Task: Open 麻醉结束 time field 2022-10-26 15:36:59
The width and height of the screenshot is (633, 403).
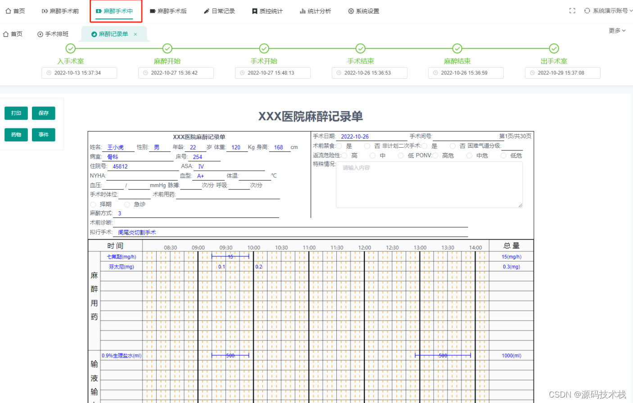Action: coord(466,73)
